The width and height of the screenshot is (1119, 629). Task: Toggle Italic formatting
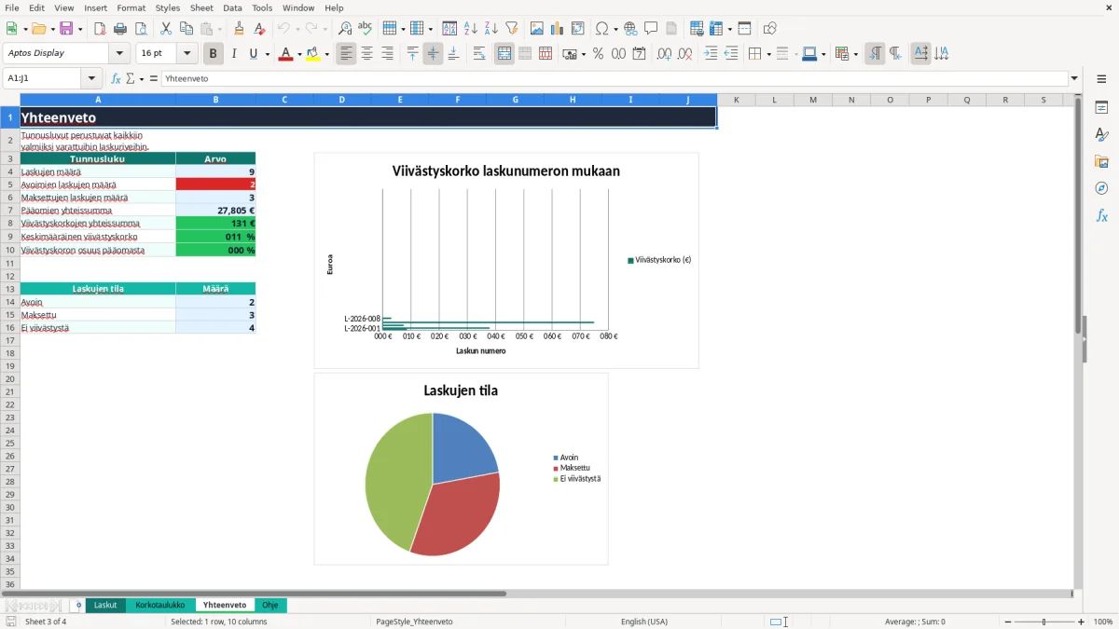click(x=234, y=54)
